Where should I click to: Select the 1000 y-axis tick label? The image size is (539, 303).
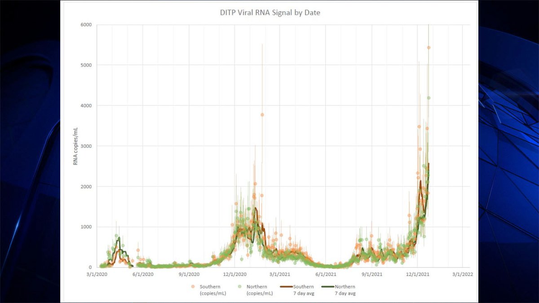tap(86, 227)
